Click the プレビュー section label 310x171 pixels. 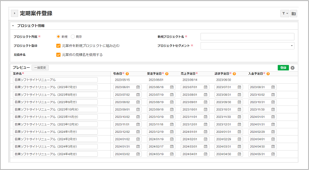[21, 68]
